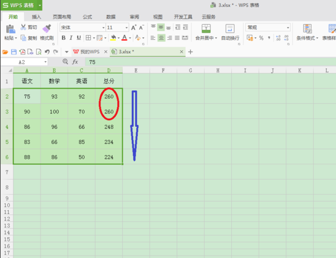Viewport: 336px width, 258px height.
Task: Expand the number format dropdown
Action: [x=288, y=28]
